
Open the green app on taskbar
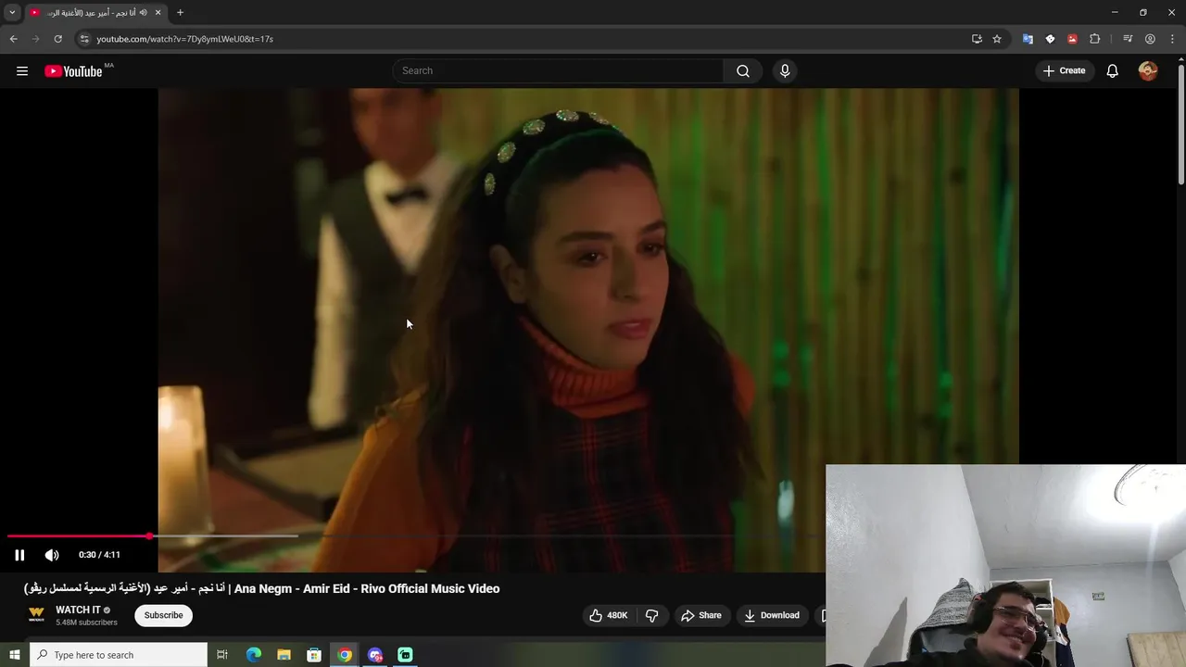pyautogui.click(x=405, y=655)
